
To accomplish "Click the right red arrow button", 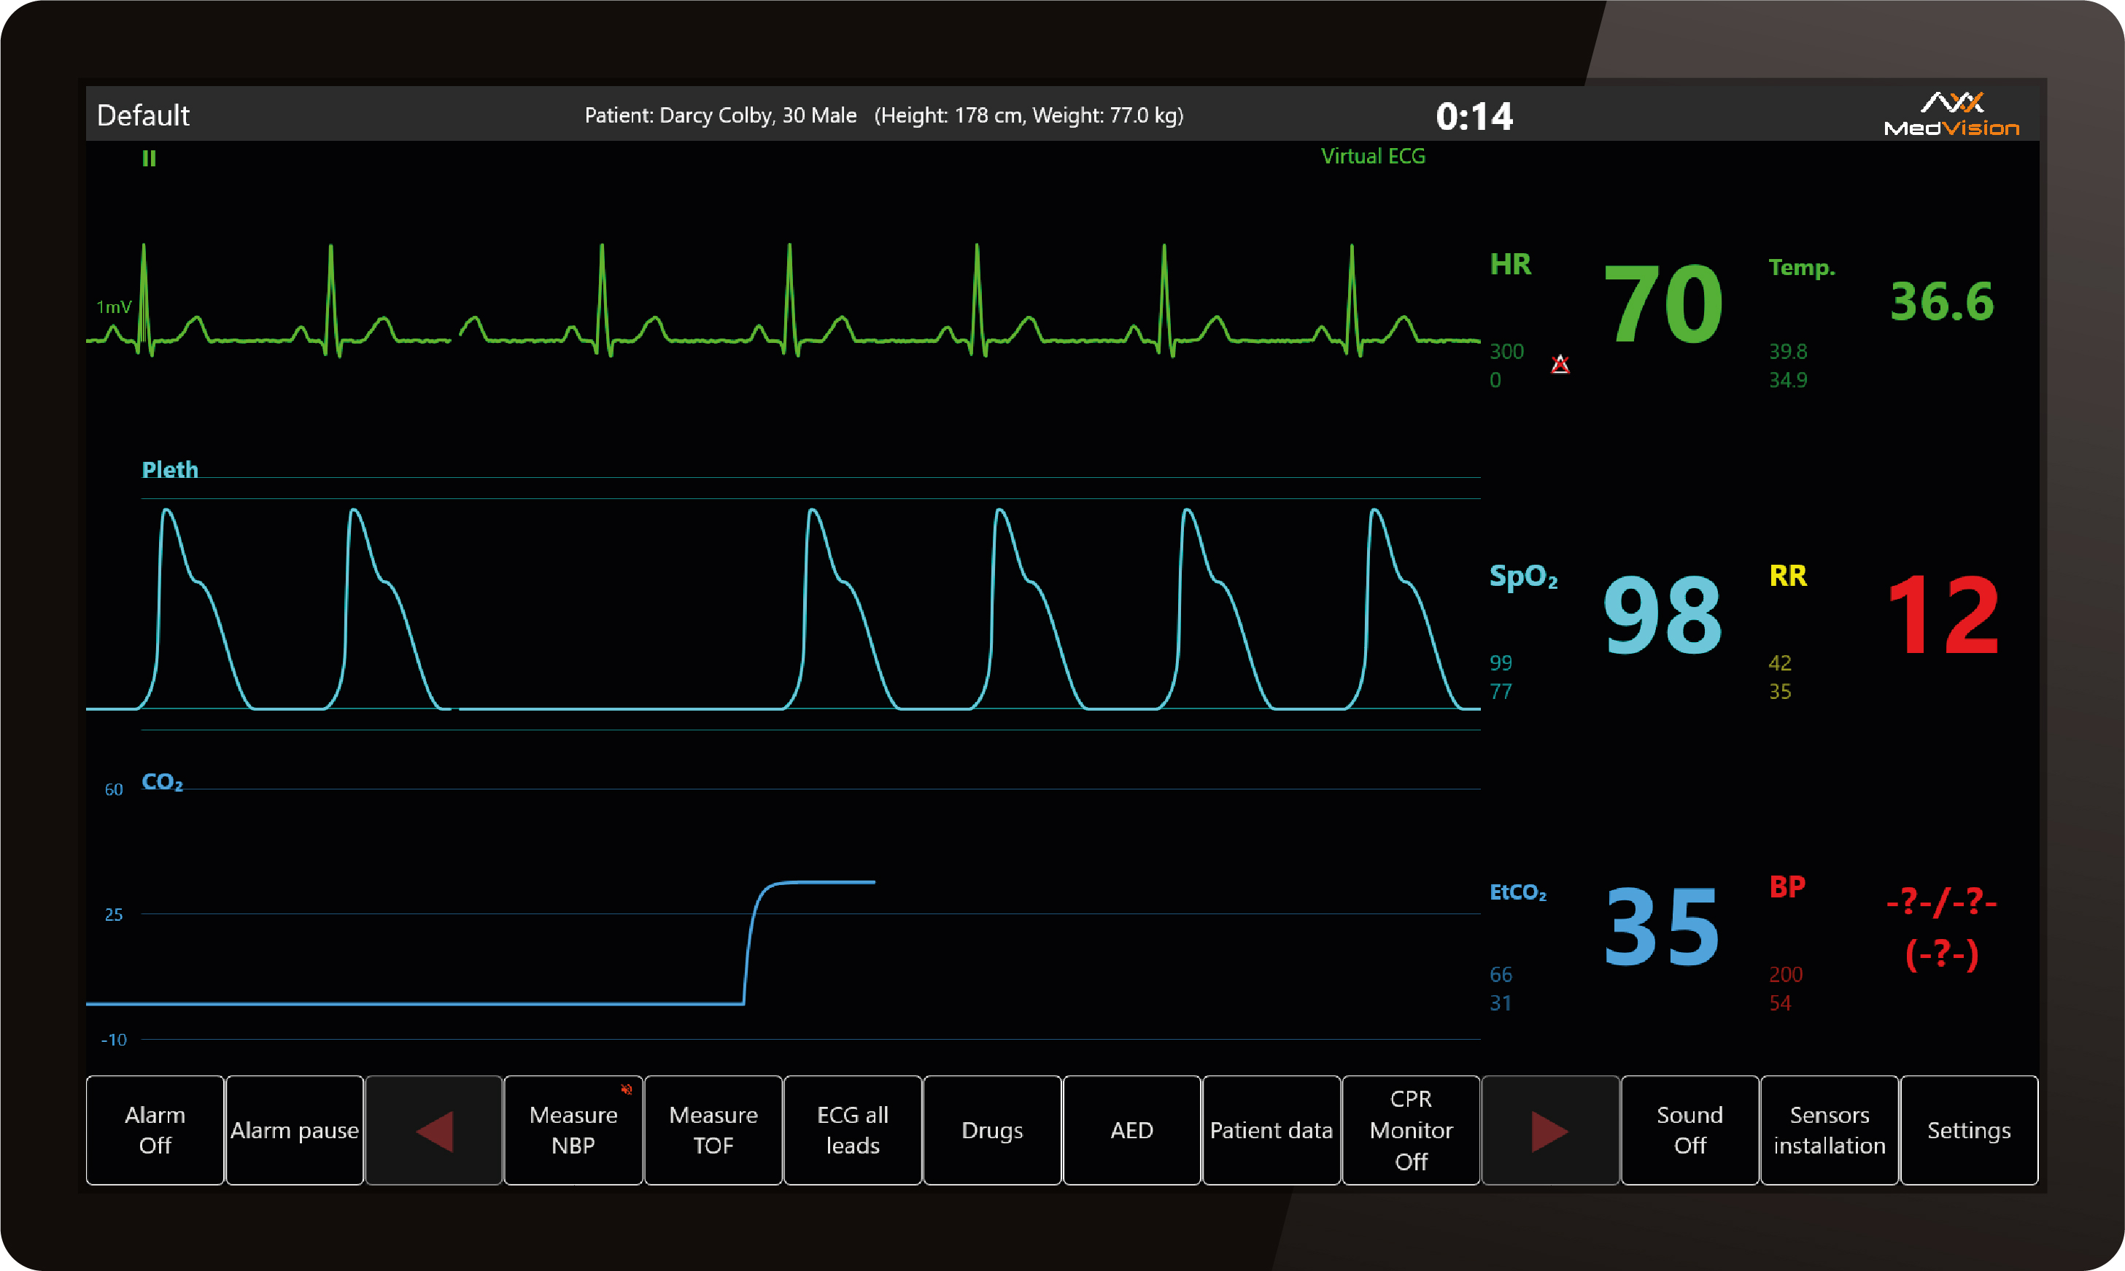I will coord(1549,1130).
